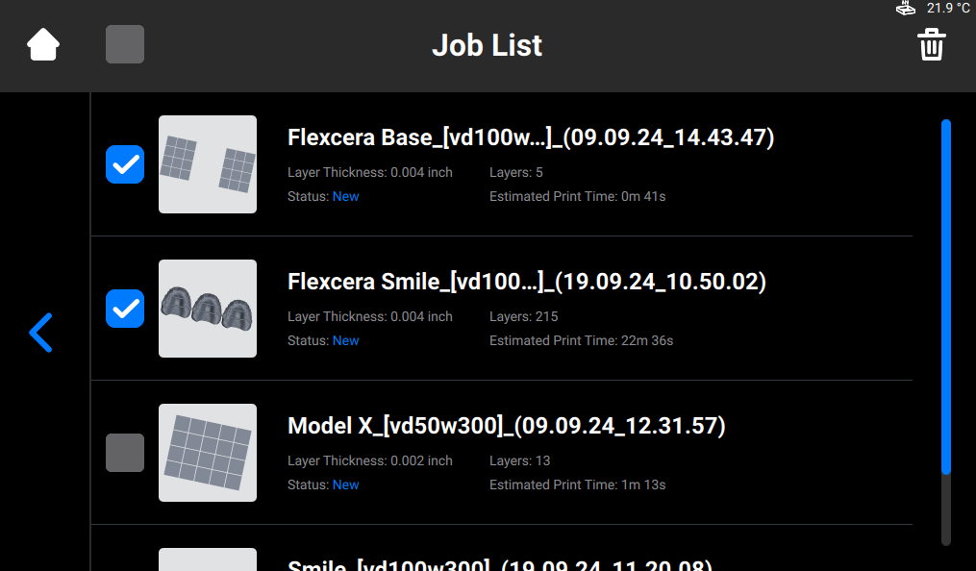Click the partially visible Smile job entry
976x571 pixels.
[500, 562]
